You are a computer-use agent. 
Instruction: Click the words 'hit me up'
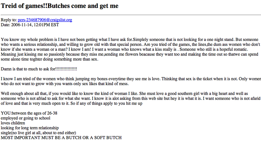pyautogui.click(x=134, y=103)
